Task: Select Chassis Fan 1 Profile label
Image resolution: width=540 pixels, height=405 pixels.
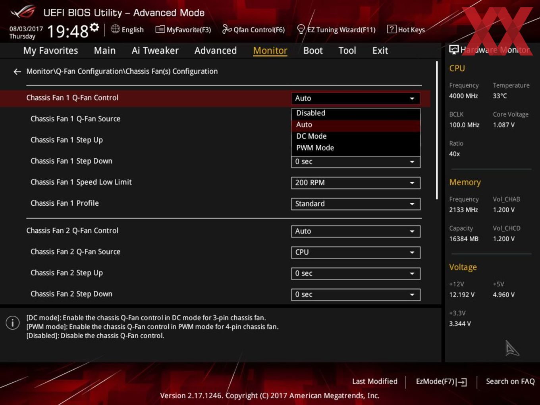Action: 65,203
